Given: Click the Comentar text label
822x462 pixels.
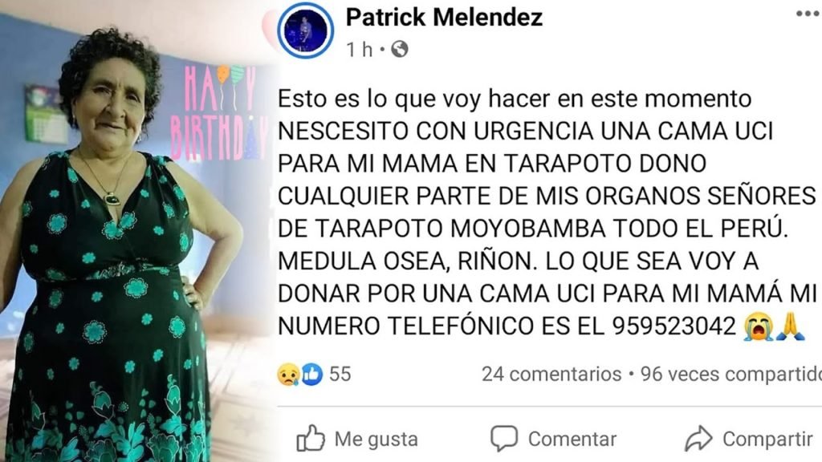Looking at the screenshot, I should [x=572, y=439].
